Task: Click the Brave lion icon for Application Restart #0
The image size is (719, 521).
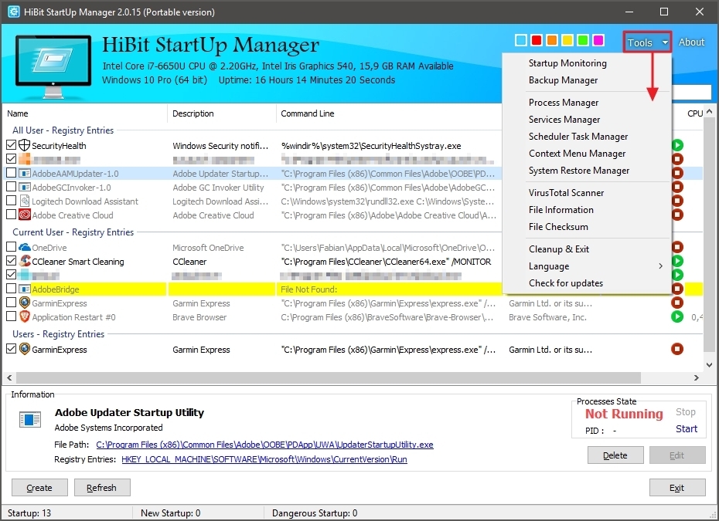Action: point(24,316)
